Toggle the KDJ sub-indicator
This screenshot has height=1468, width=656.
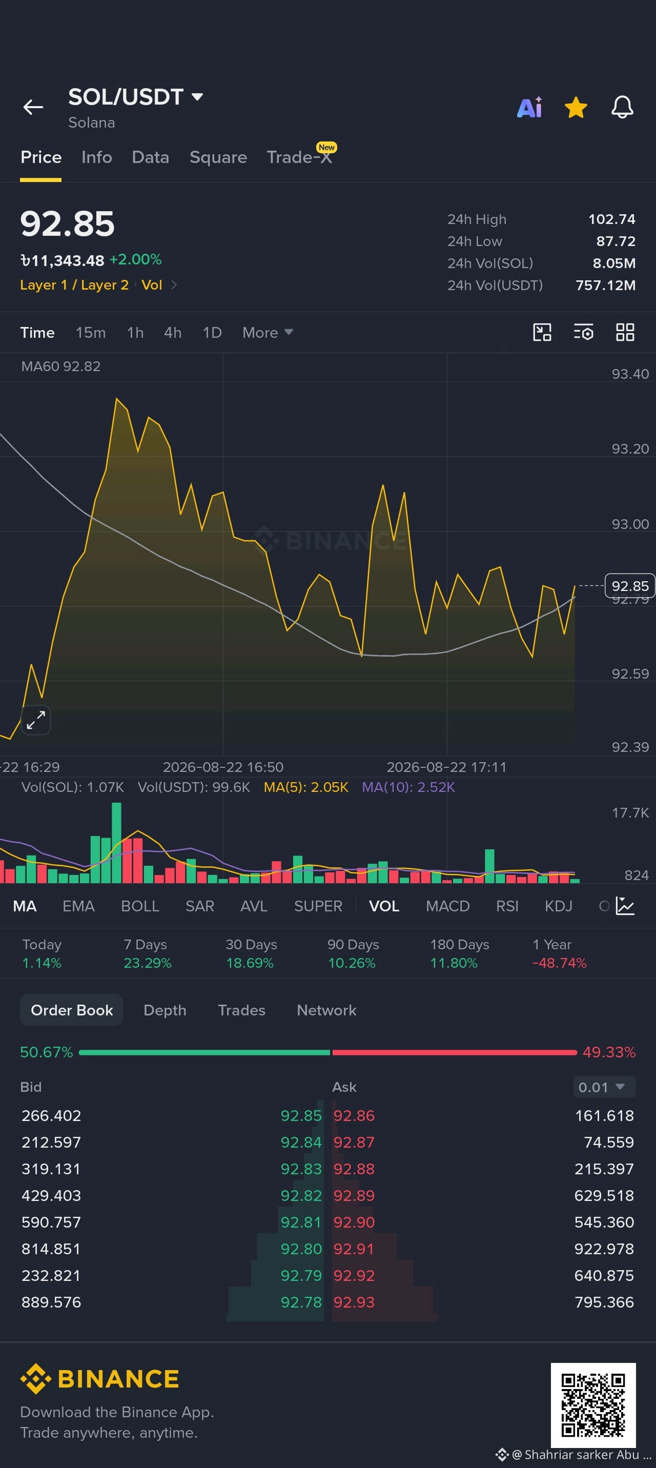tap(559, 906)
